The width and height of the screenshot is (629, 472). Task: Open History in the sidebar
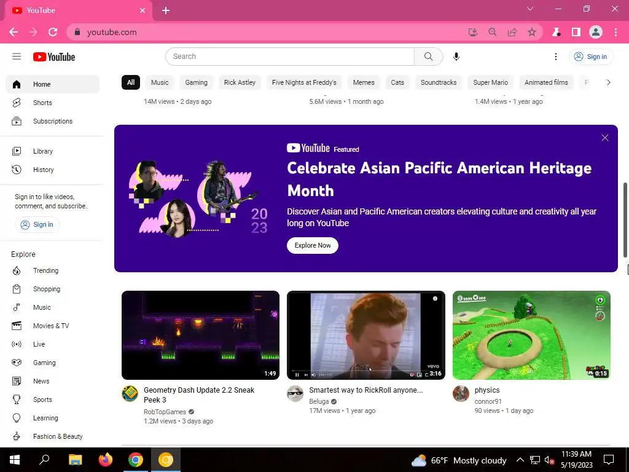click(x=52, y=170)
